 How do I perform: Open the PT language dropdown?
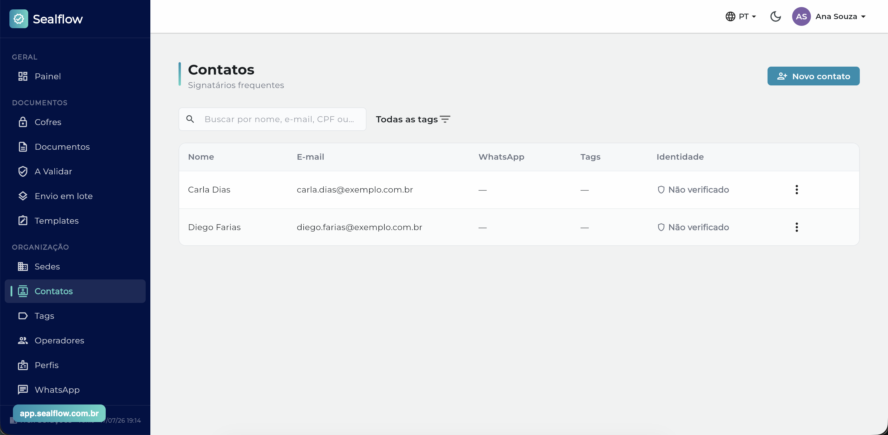tap(741, 16)
